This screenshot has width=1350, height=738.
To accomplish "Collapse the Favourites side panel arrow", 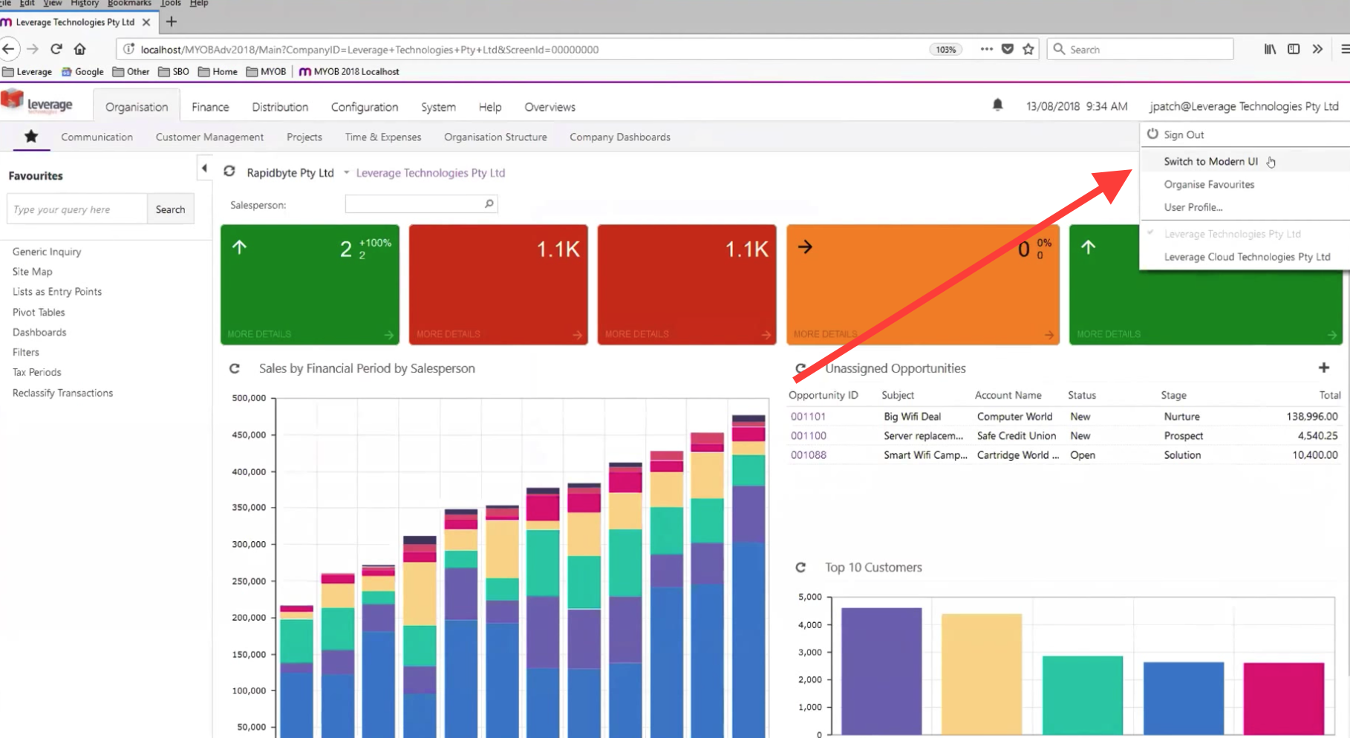I will pos(204,168).
